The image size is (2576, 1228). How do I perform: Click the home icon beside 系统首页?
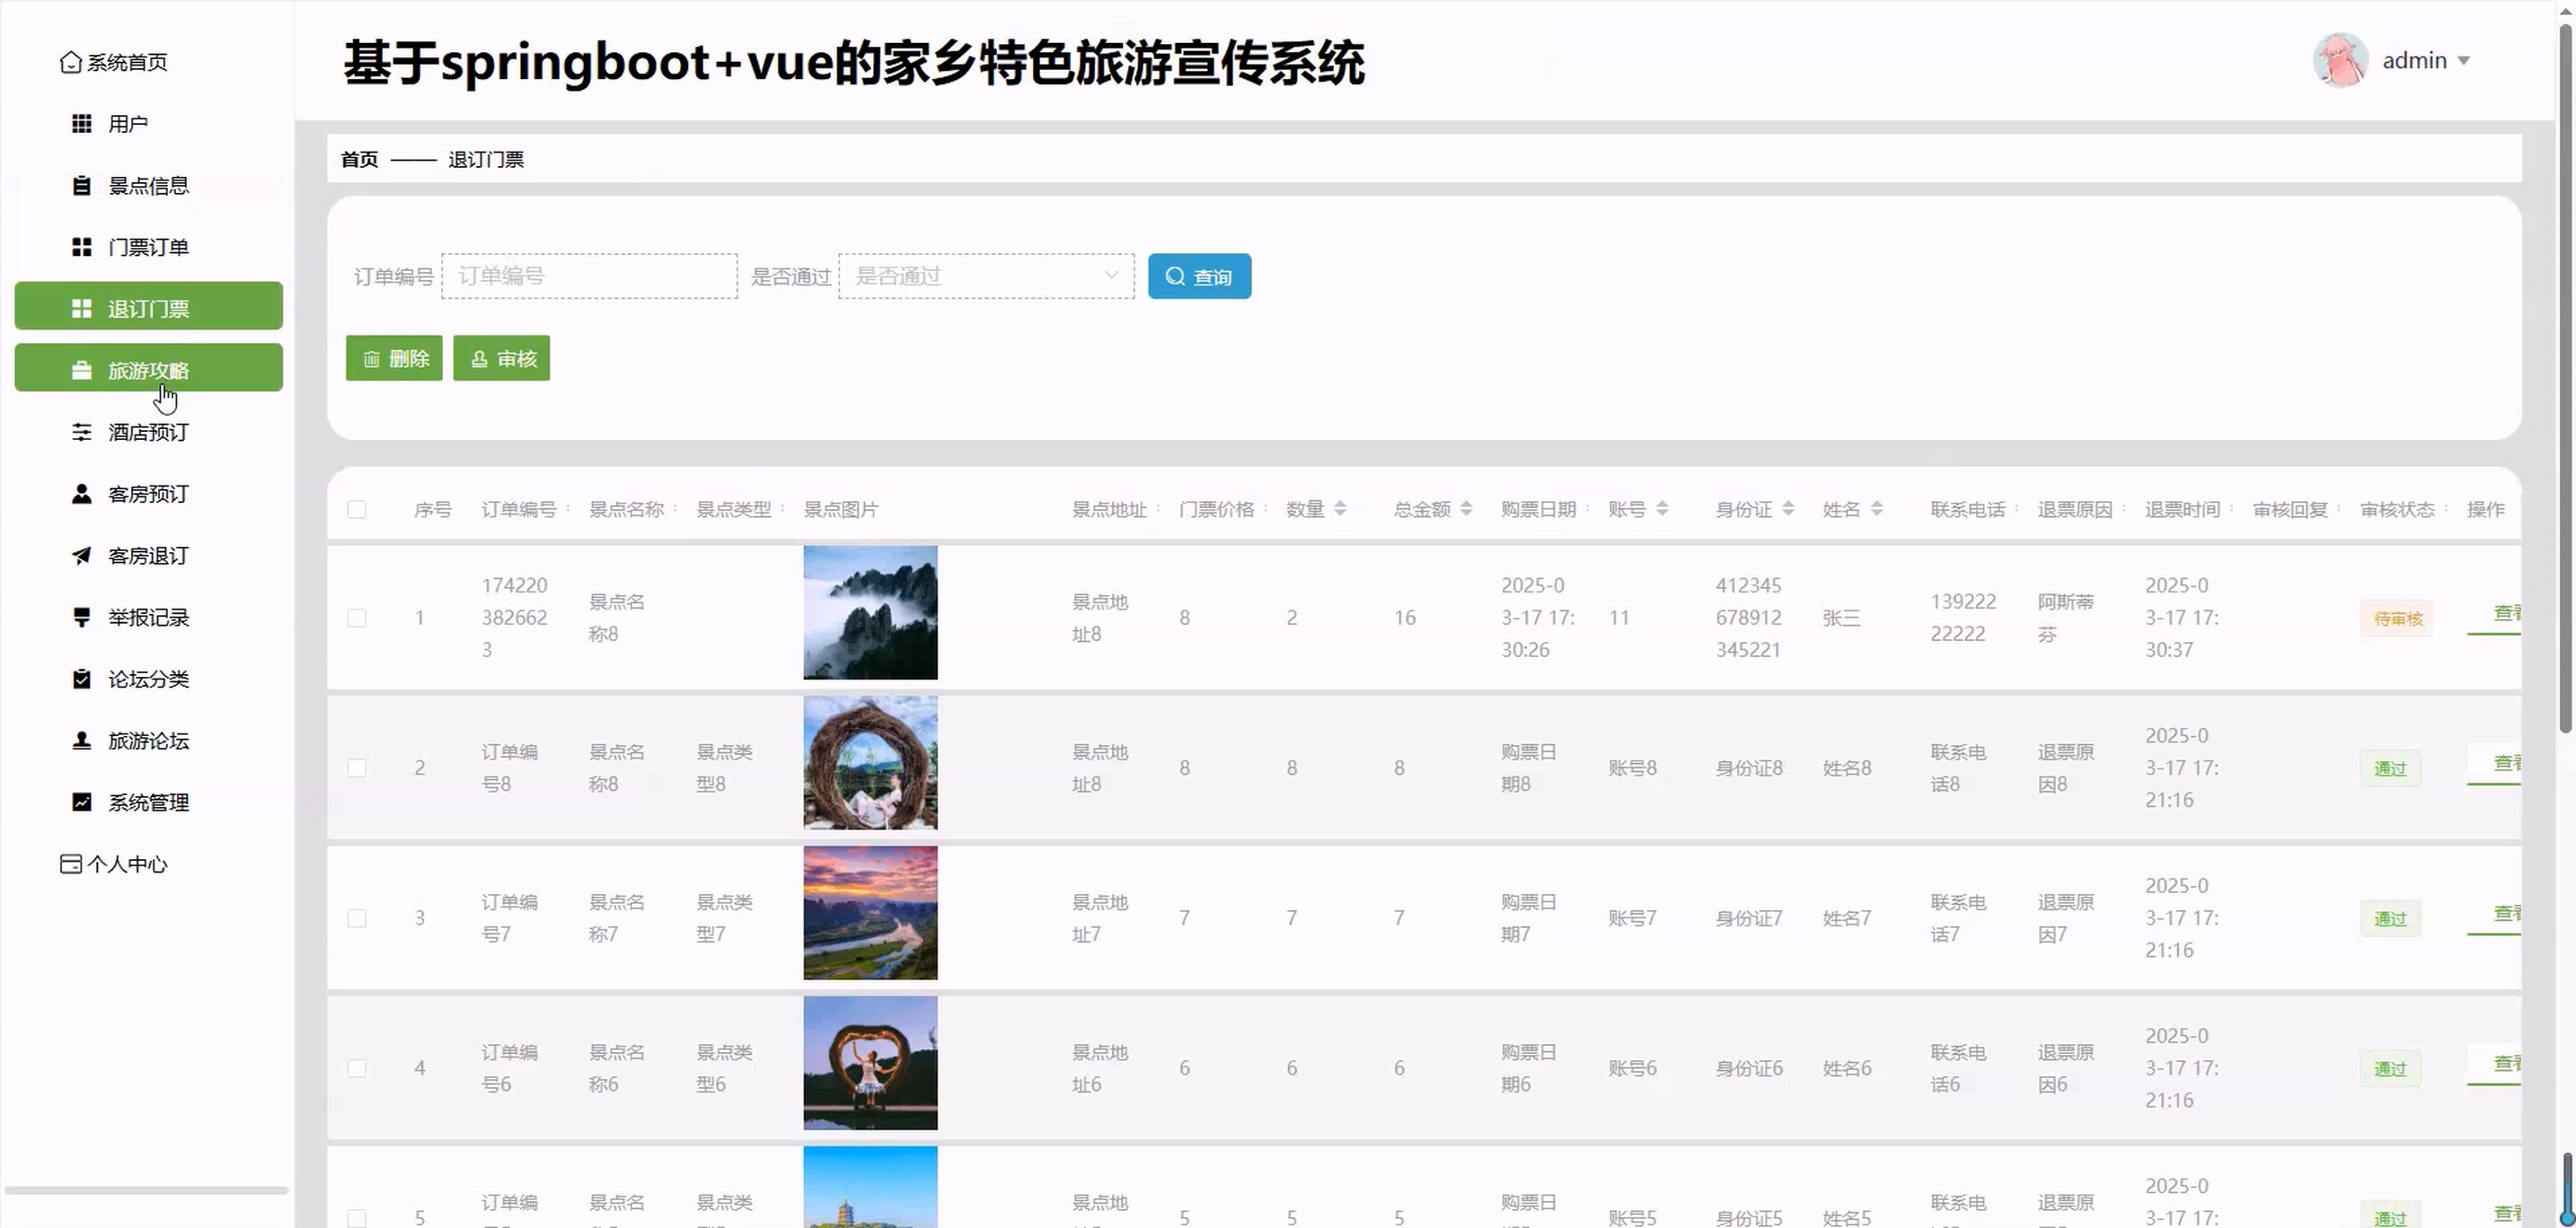[70, 62]
